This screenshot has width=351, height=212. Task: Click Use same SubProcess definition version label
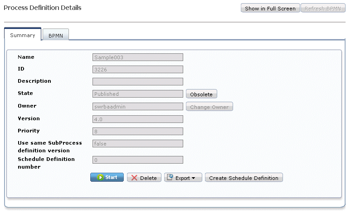point(50,146)
